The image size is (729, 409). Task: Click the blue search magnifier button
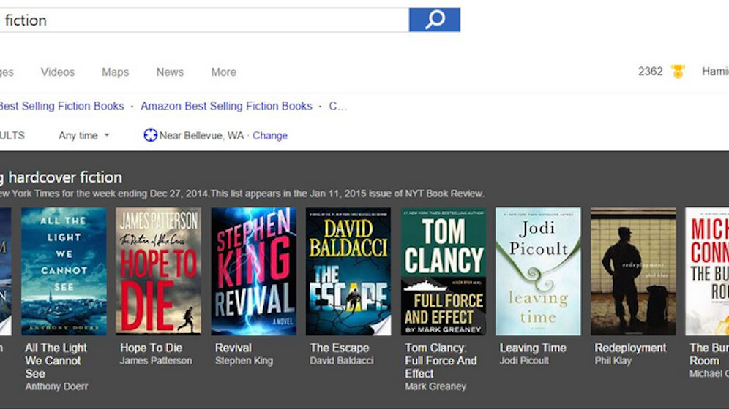coord(434,20)
